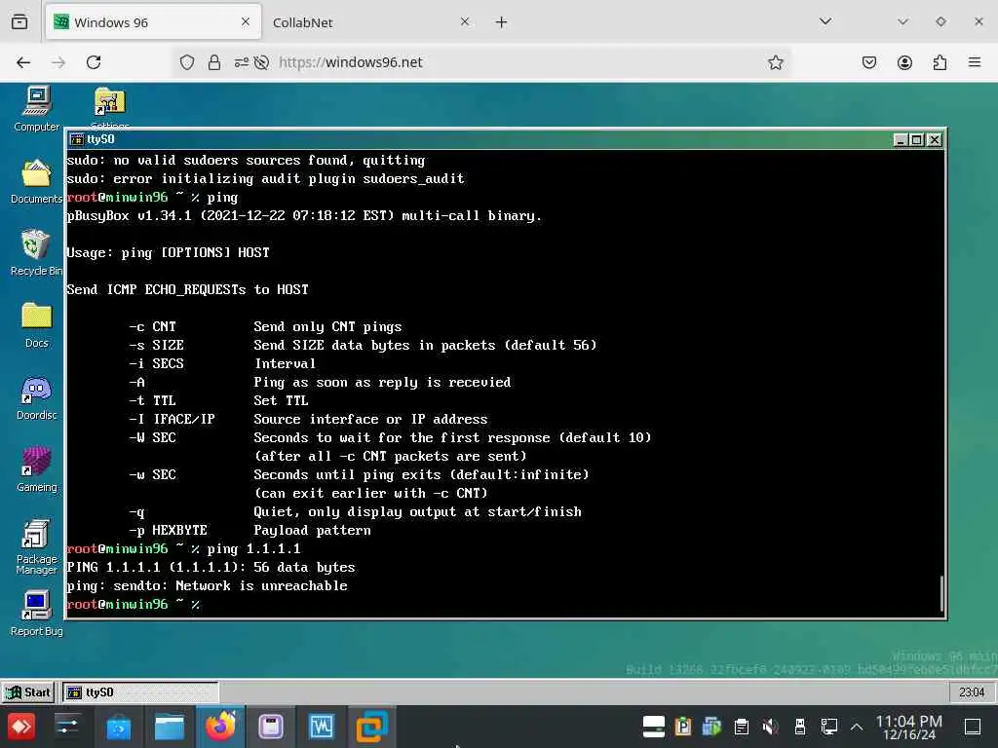
Task: Open the Docs folder on desktop
Action: [x=36, y=324]
